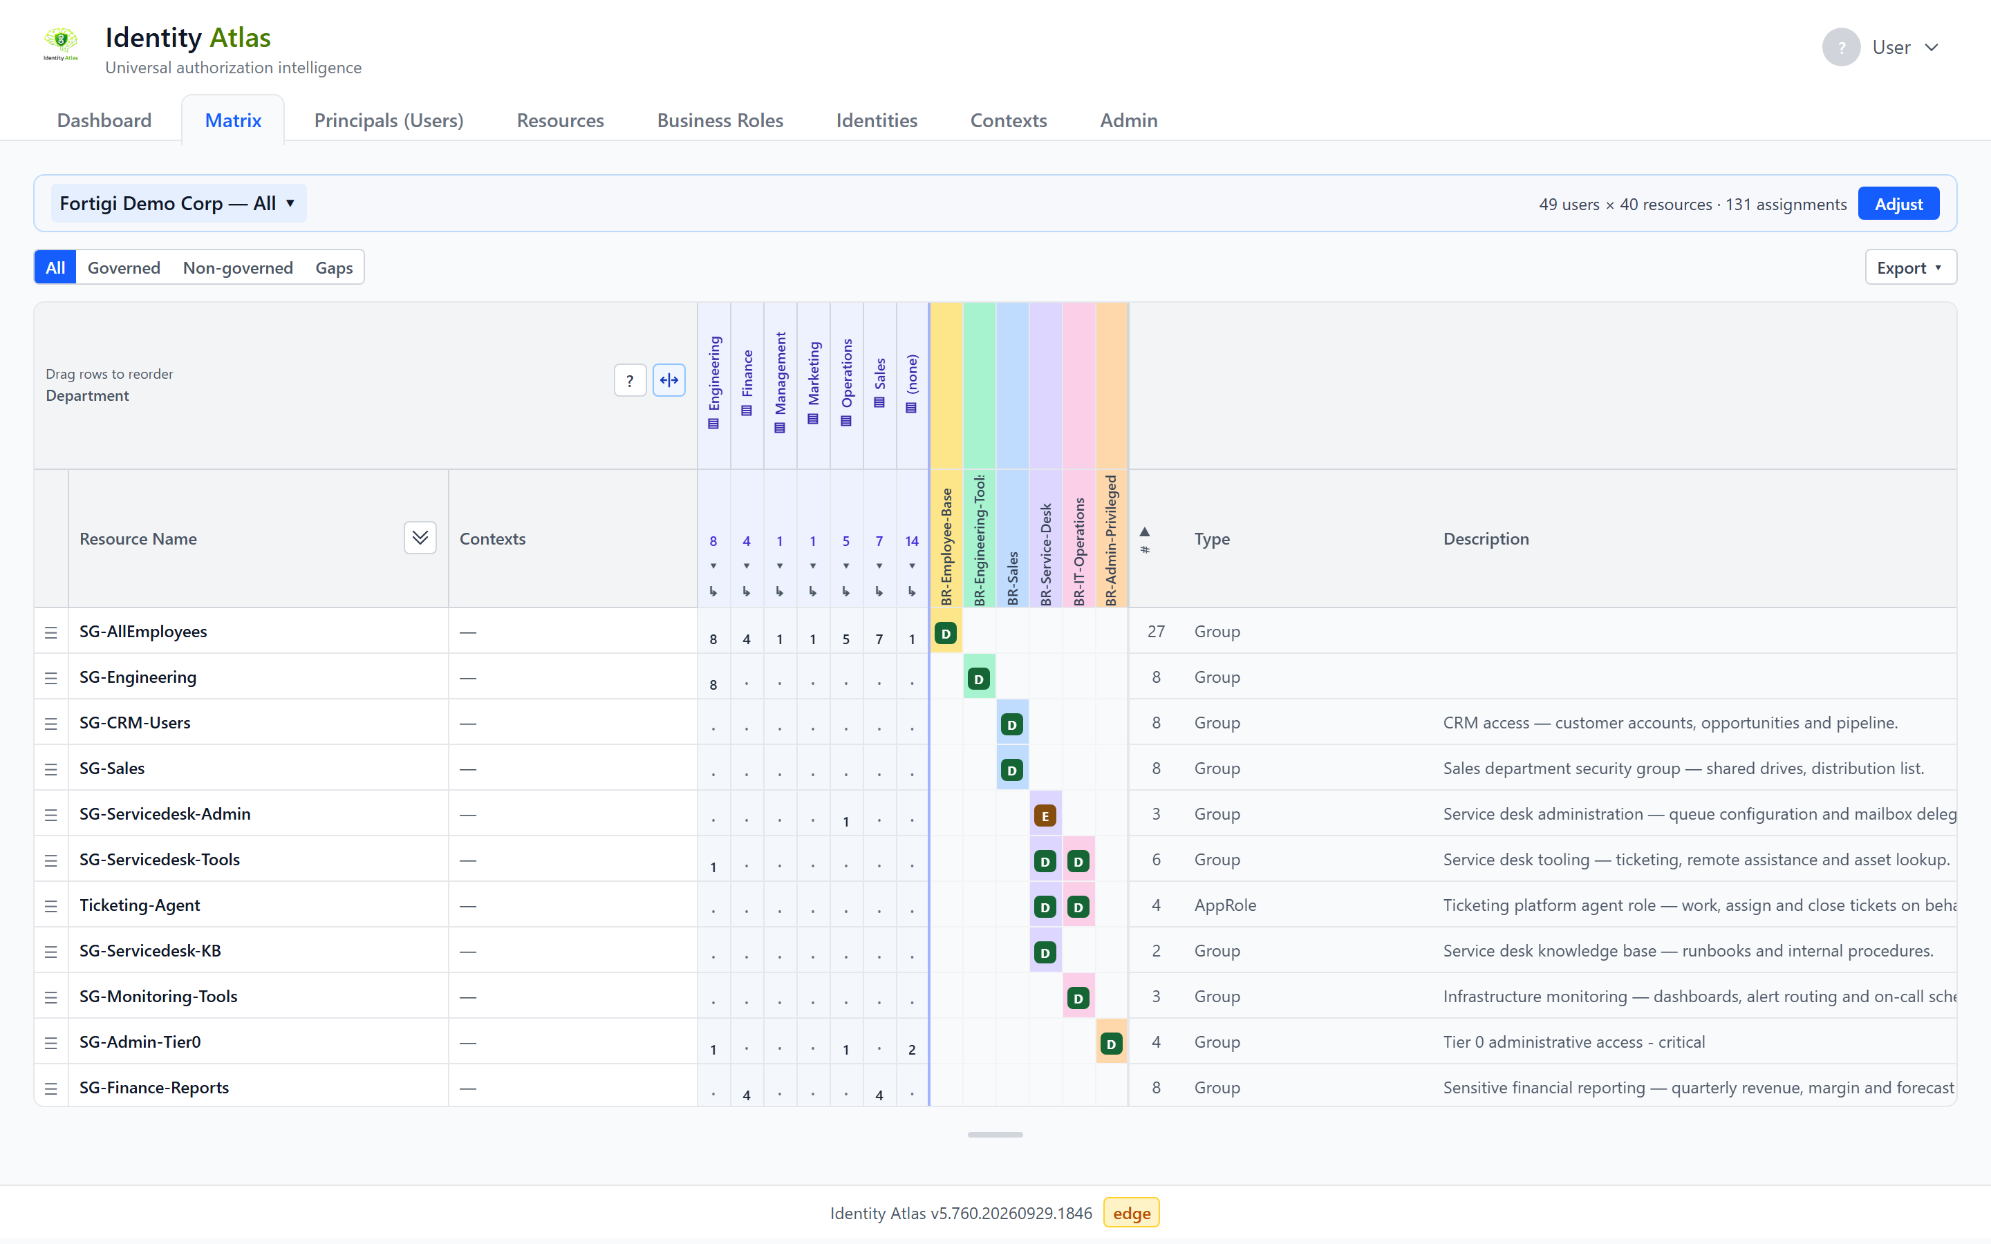Open the Principals (Users) tab
Screen dimensions: 1991x1244
(389, 120)
